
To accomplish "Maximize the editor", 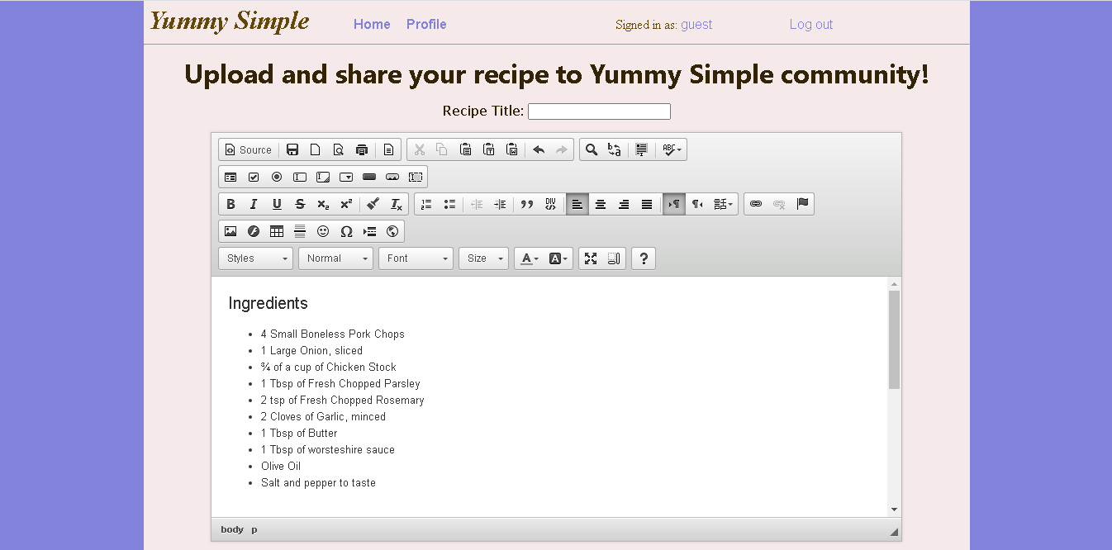I will 591,258.
